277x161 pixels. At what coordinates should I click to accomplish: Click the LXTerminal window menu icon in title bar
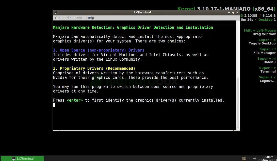(x=55, y=12)
